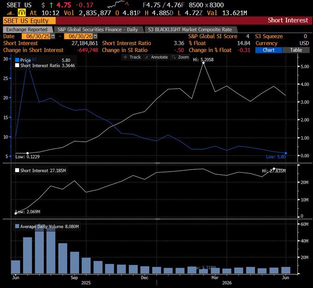Image resolution: width=313 pixels, height=288 pixels.
Task: Open calendar picker for start date 06/30/25
Action: point(53,36)
